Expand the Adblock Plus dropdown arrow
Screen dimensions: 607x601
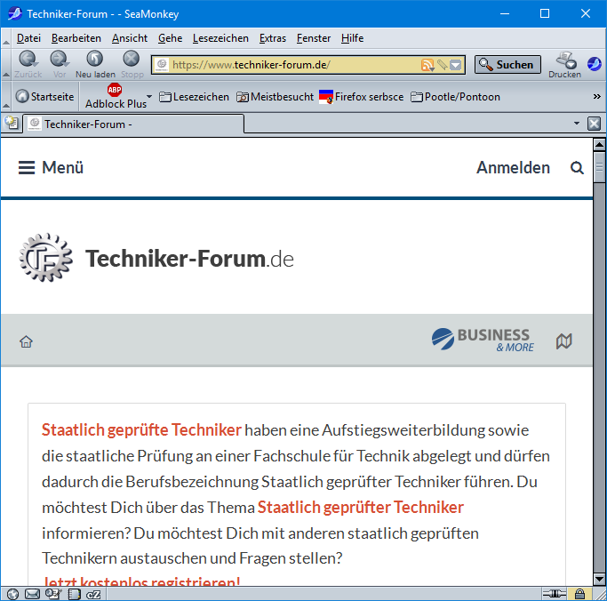[149, 96]
